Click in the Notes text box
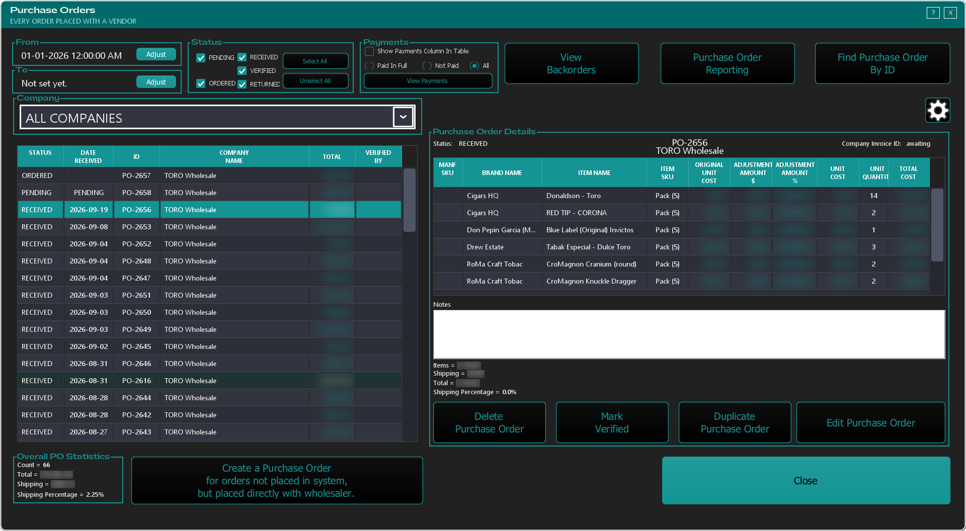Viewport: 966px width, 531px height. pos(689,334)
